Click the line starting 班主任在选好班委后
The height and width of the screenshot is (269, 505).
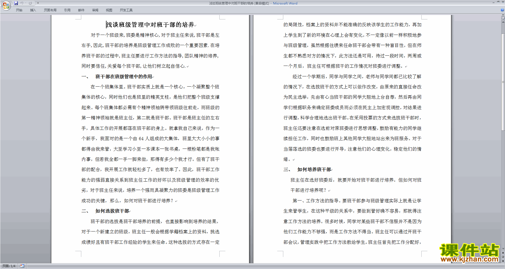(356, 180)
